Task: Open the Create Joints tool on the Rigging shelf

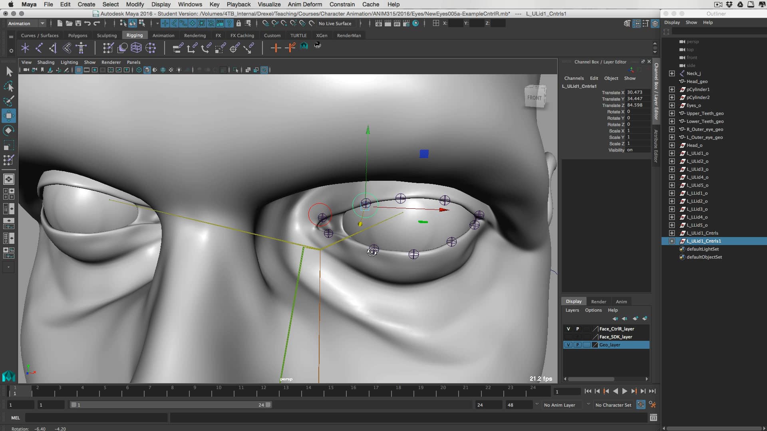Action: coord(25,48)
